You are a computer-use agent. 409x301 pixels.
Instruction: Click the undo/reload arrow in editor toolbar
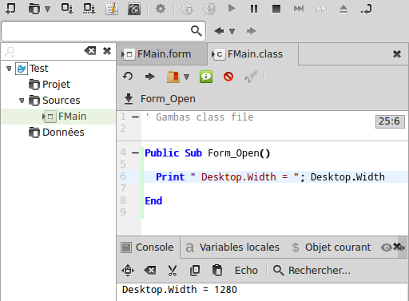point(128,77)
